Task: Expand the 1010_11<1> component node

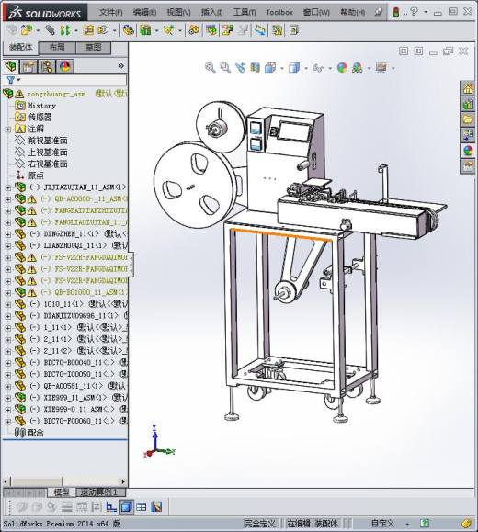Action: 7,304
